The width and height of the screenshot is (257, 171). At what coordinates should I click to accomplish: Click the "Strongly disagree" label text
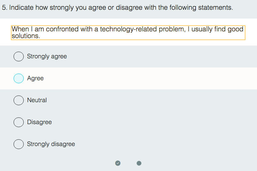pos(51,144)
